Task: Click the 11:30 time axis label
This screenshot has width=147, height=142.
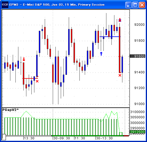Action: (x=80, y=138)
